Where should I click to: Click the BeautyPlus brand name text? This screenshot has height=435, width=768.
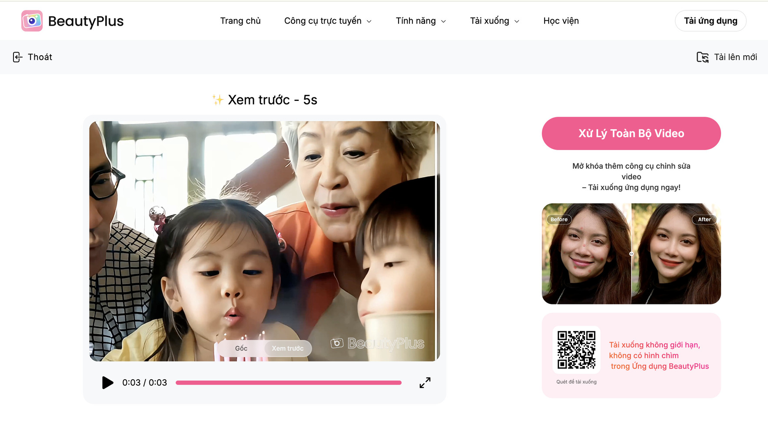[x=86, y=21]
